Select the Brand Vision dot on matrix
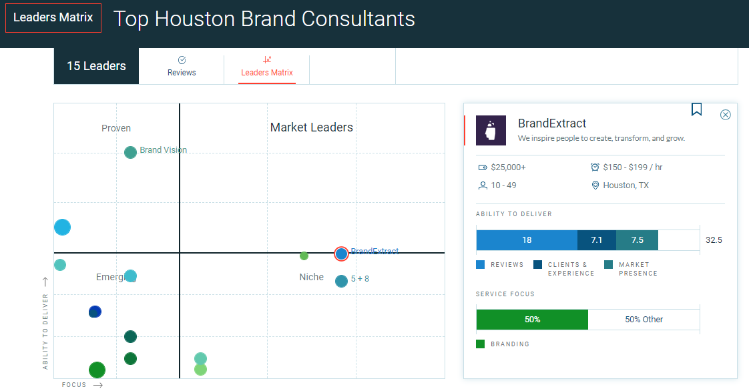 coord(131,152)
